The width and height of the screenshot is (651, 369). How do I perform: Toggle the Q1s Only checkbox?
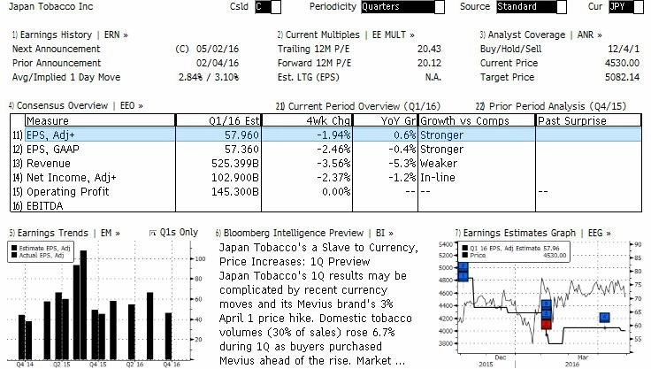click(x=152, y=233)
